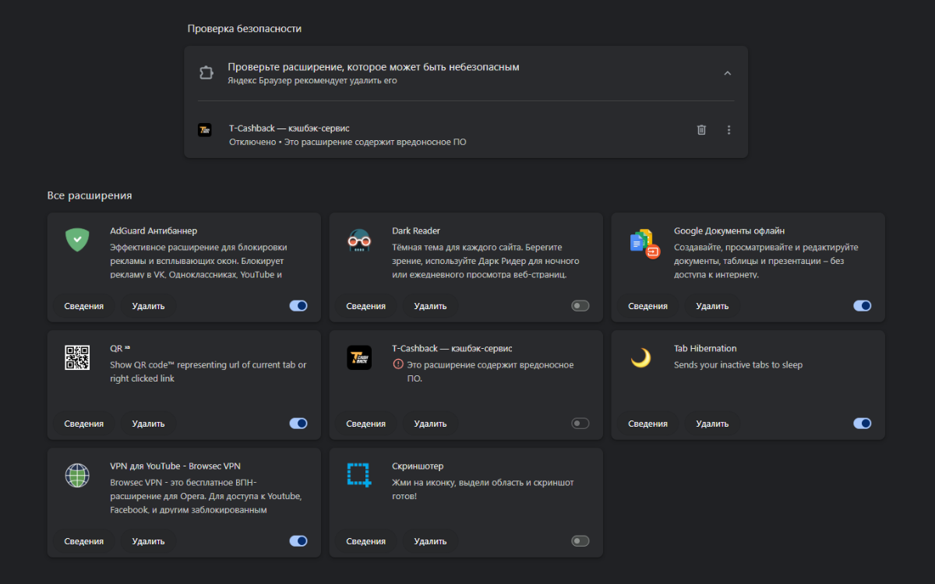Viewport: 935px width, 584px height.
Task: Click the AdGuard green shield icon
Action: (76, 240)
